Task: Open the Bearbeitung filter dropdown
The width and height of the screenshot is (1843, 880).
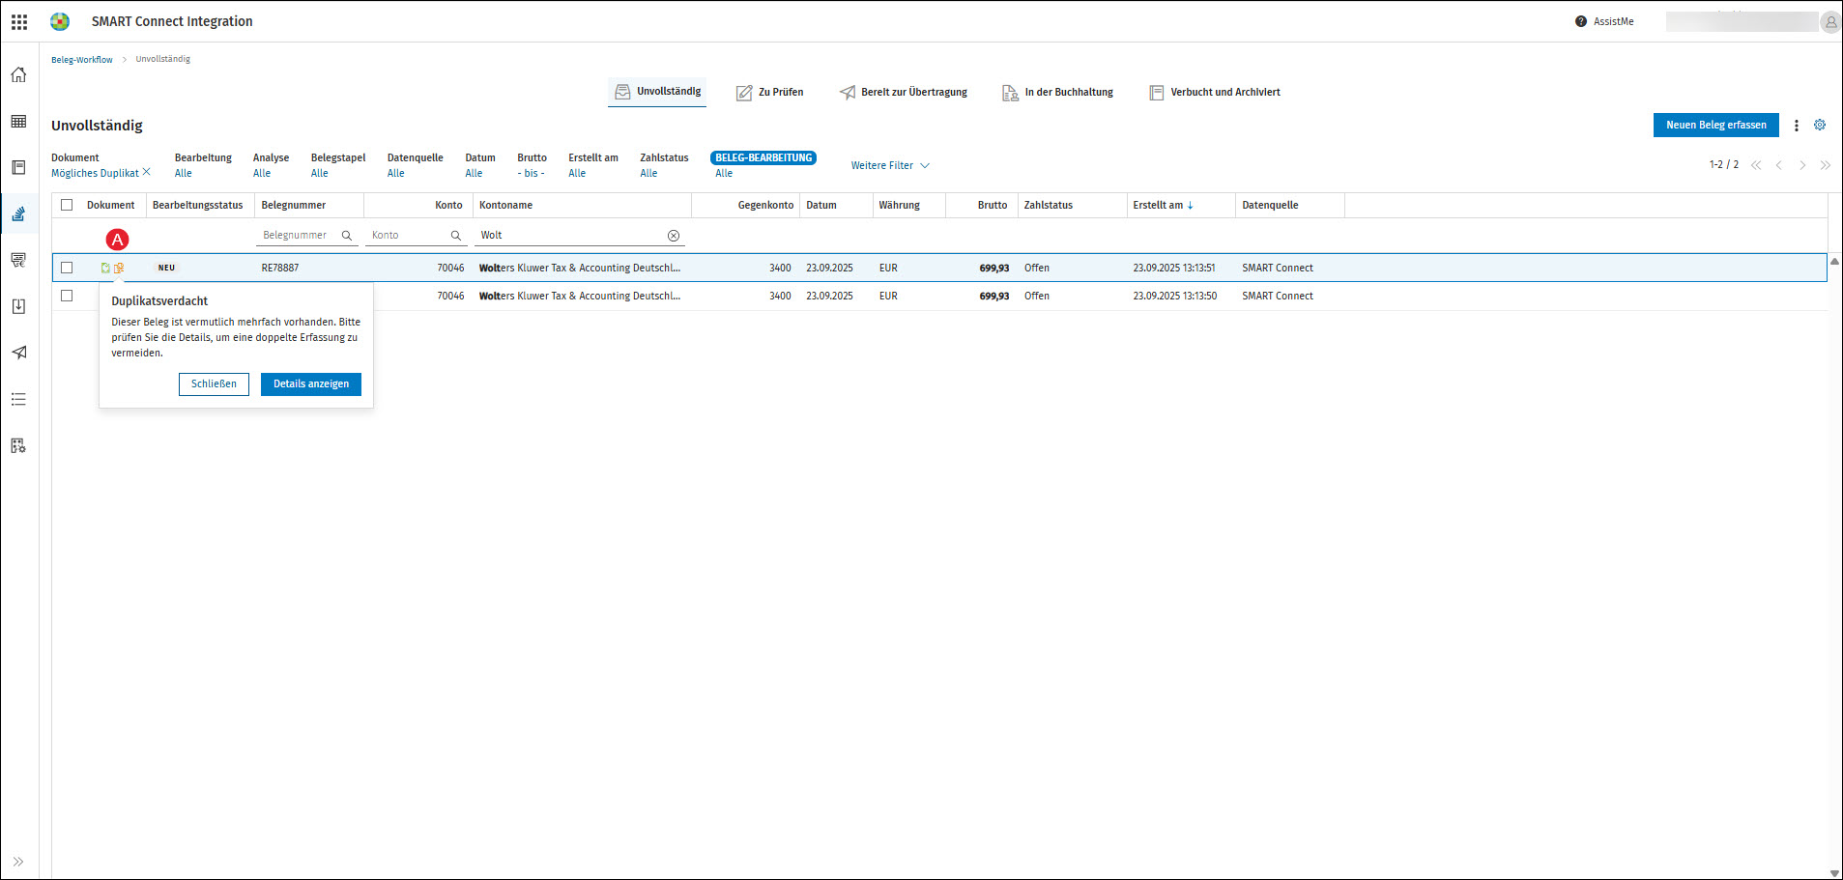Action: pos(203,165)
